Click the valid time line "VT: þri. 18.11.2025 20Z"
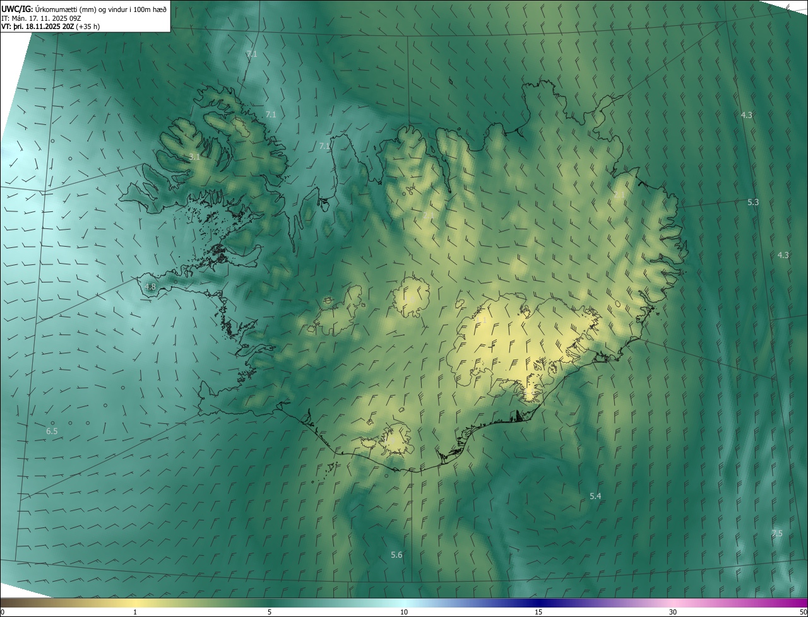 pyautogui.click(x=37, y=26)
